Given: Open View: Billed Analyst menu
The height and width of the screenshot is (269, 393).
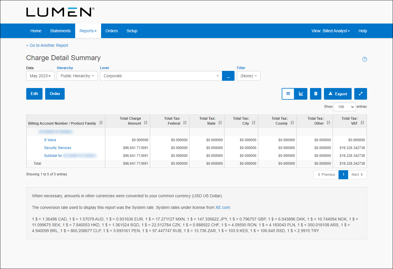Looking at the screenshot, I should coord(331,31).
